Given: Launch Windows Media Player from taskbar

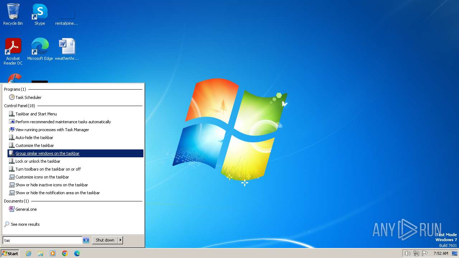Looking at the screenshot, I should coord(53,253).
